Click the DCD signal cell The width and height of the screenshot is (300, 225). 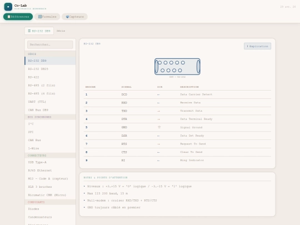tap(124, 94)
